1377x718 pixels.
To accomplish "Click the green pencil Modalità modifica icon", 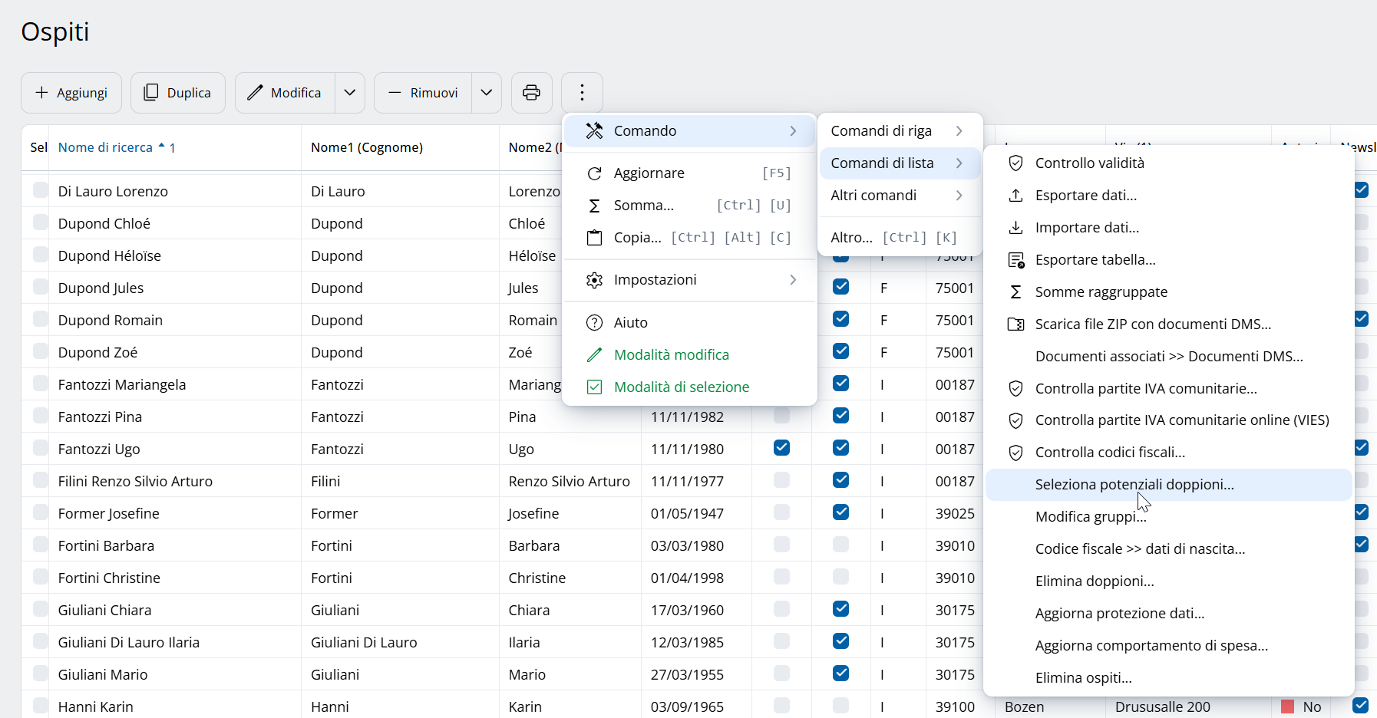I will tap(594, 355).
